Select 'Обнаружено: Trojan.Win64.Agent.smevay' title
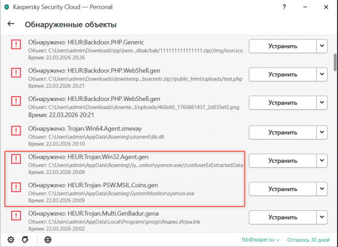The image size is (338, 247). [x=85, y=129]
